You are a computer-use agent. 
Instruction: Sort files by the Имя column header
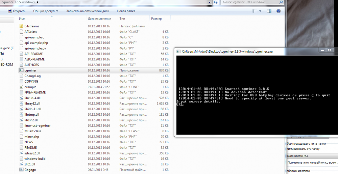52,19
